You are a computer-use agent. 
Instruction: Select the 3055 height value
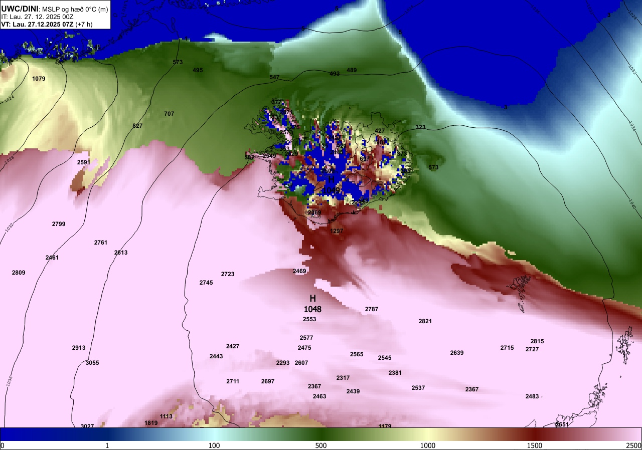[x=92, y=363]
